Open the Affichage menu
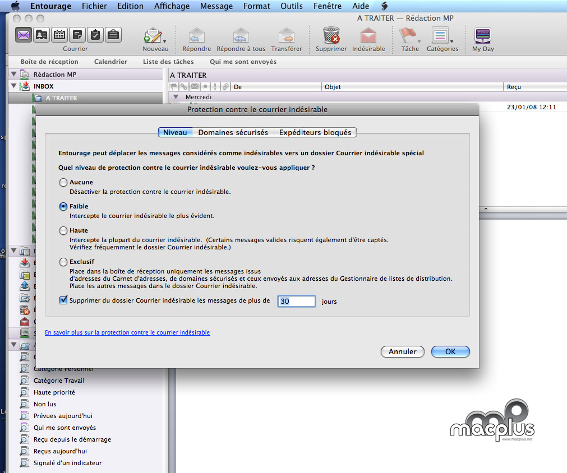 tap(172, 6)
